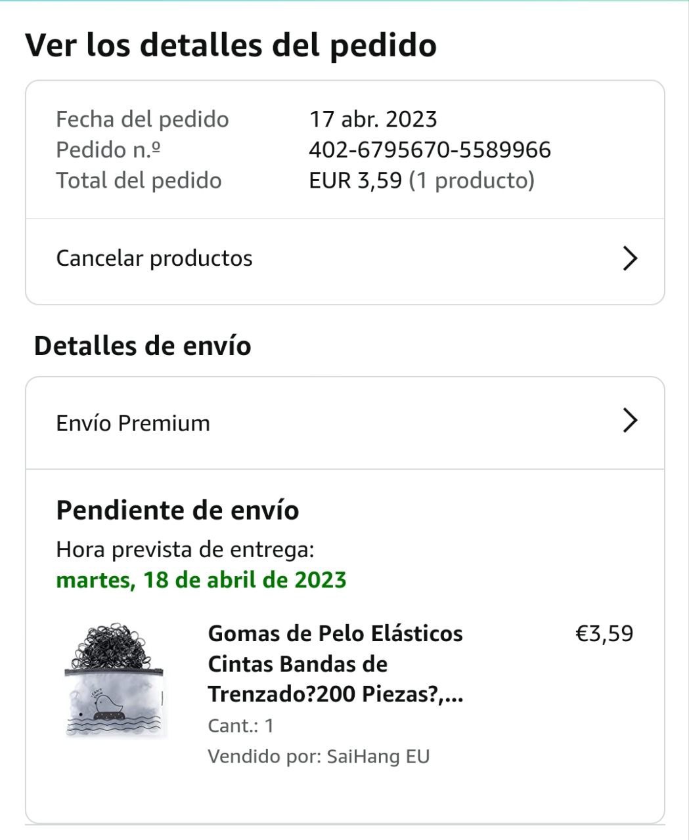Click the quantity label Cant.: 1
This screenshot has width=689, height=840.
240,726
